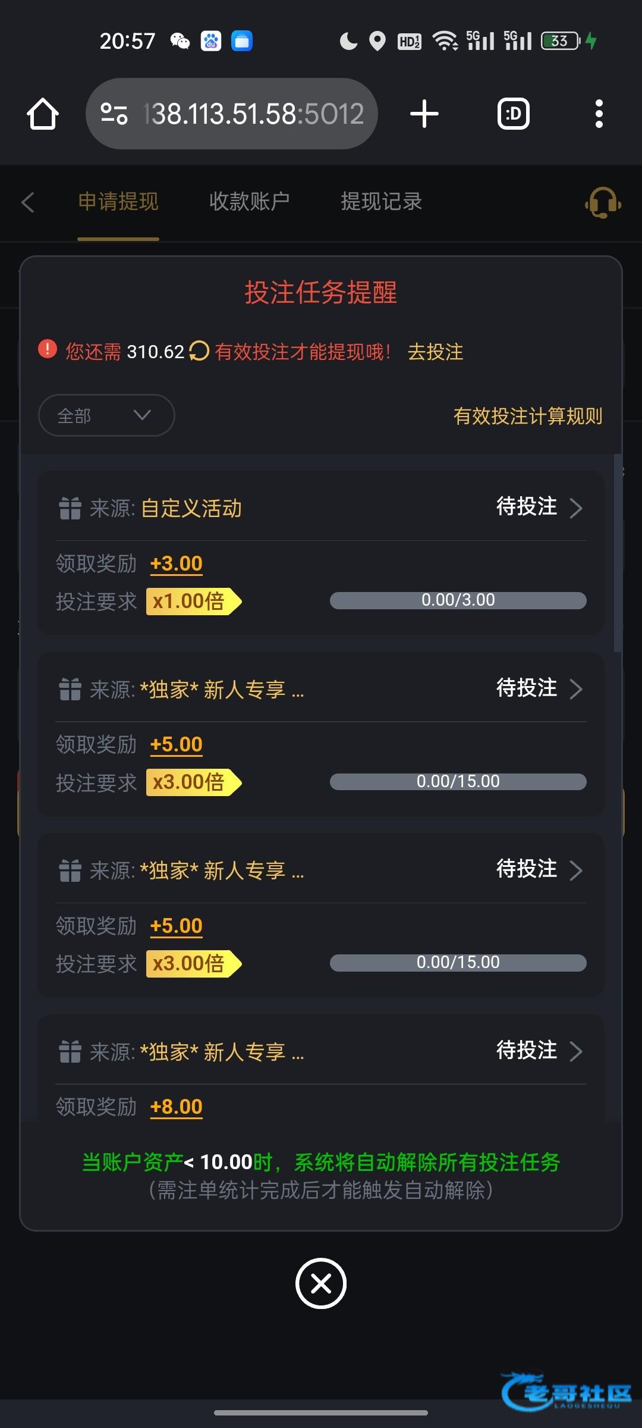
Task: Select the 申请提现 tab
Action: (x=118, y=202)
